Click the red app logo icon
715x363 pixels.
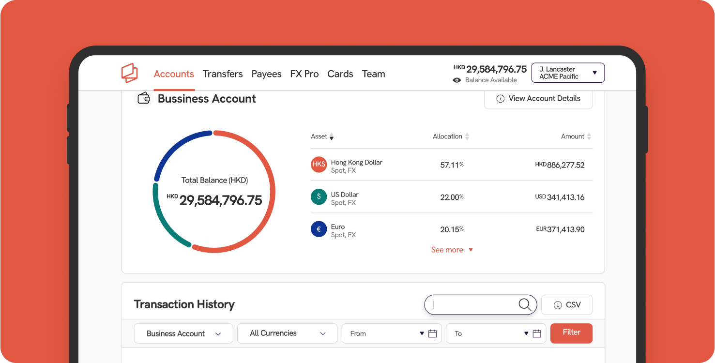pos(129,73)
